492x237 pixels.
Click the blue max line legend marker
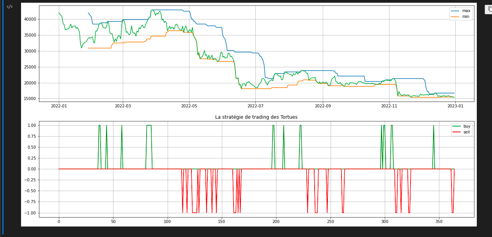pyautogui.click(x=455, y=11)
